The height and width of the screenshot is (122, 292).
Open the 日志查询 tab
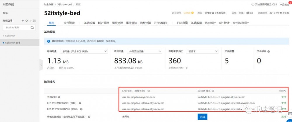[x=182, y=23]
